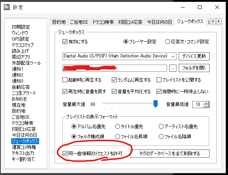The height and width of the screenshot is (175, 228).
Task: Maximize the 設定 window
Action: (200, 7)
